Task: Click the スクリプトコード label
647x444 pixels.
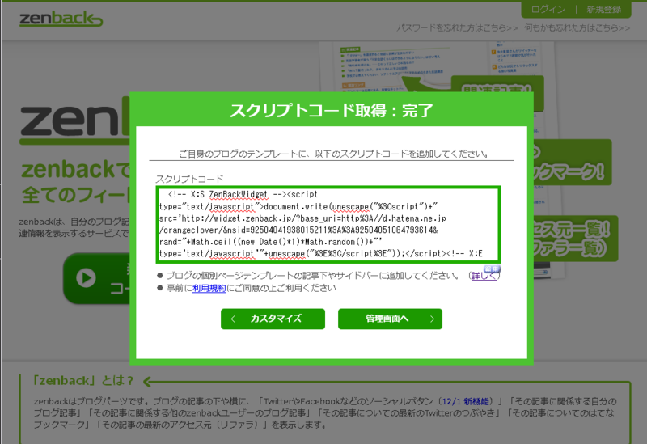Action: click(x=189, y=179)
